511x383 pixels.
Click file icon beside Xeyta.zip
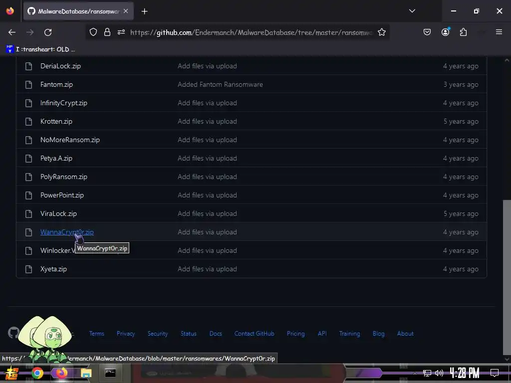[x=28, y=269]
